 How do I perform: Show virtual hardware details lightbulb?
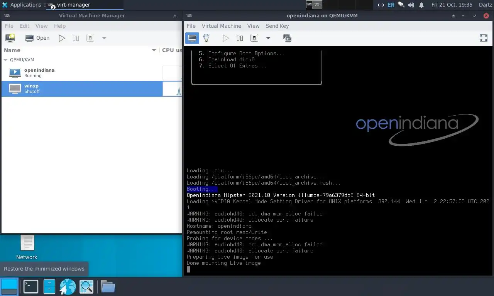pos(206,38)
